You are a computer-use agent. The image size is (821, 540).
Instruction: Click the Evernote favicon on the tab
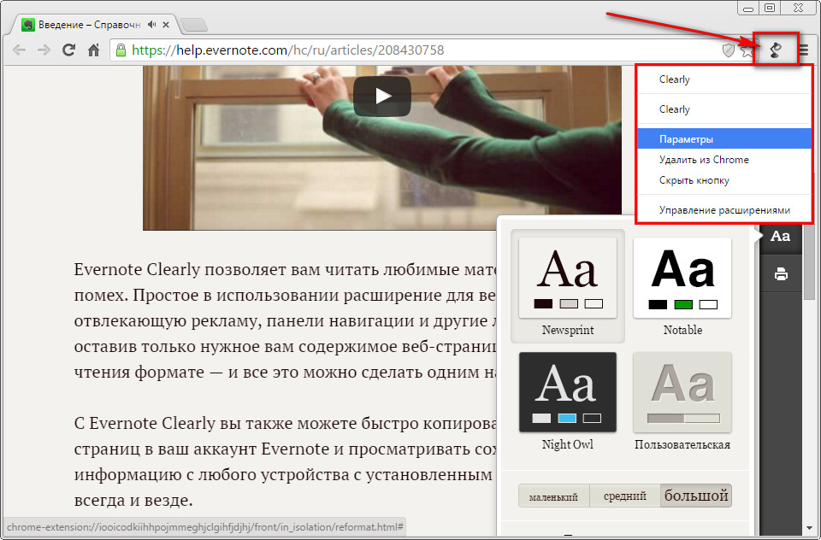click(x=28, y=25)
